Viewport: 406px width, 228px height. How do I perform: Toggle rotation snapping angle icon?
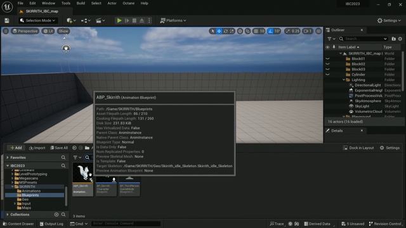[271, 31]
